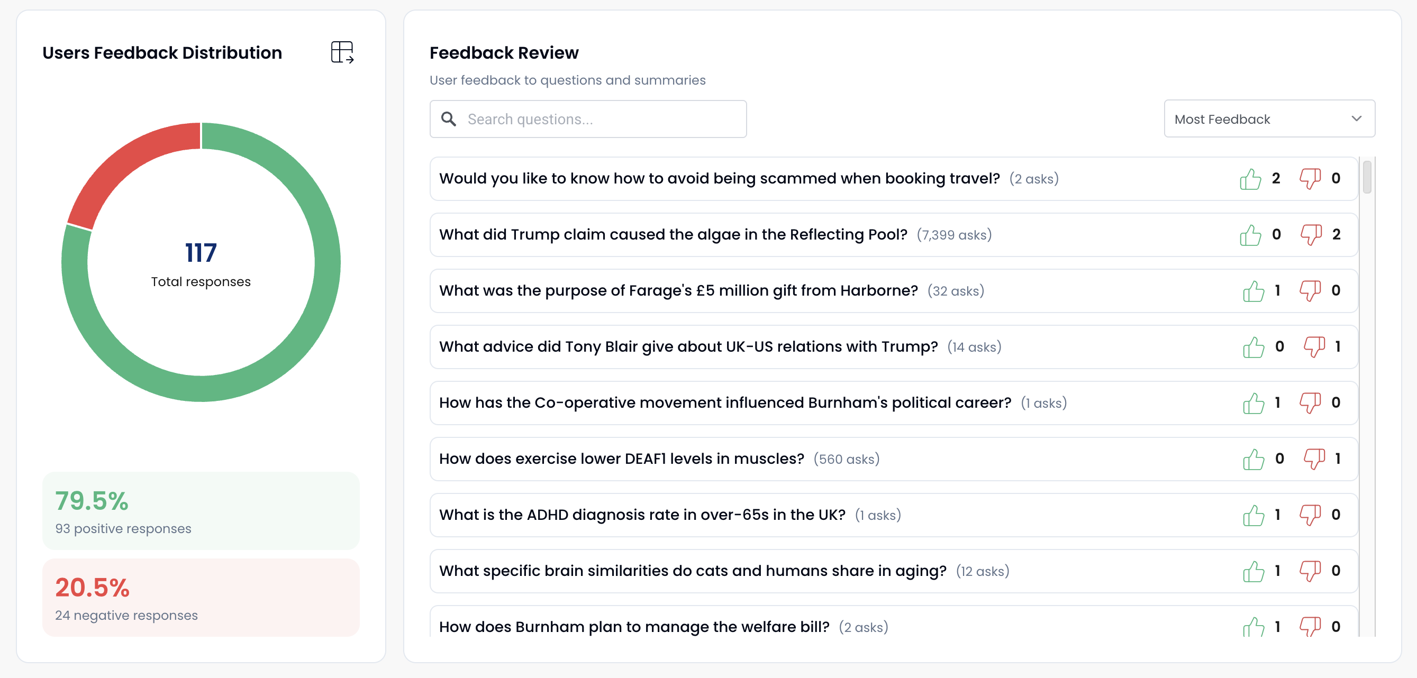Image resolution: width=1417 pixels, height=678 pixels.
Task: Expand sort options via chevron arrow
Action: coord(1356,119)
